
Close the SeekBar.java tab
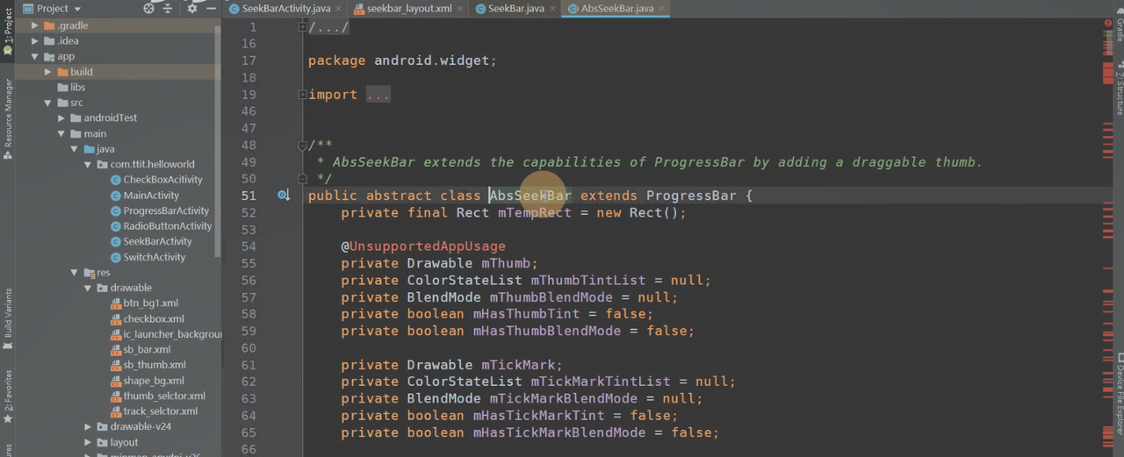(x=551, y=9)
